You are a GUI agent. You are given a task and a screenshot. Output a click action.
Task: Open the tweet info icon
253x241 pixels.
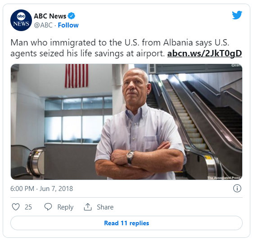tap(237, 188)
